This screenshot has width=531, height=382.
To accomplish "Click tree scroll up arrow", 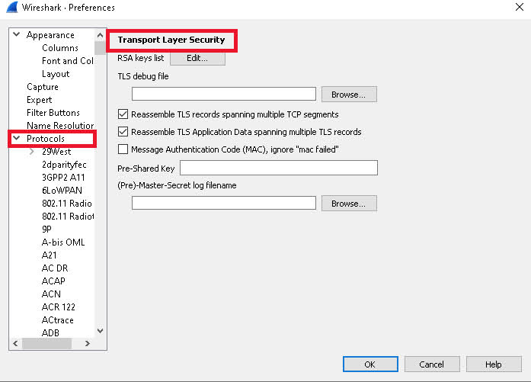I will pos(100,35).
